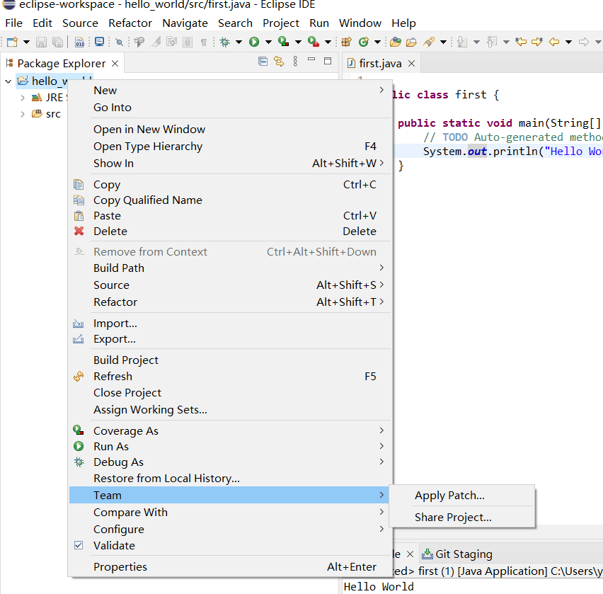The image size is (603, 594).
Task: Click the New Java Class icon
Action: point(363,42)
